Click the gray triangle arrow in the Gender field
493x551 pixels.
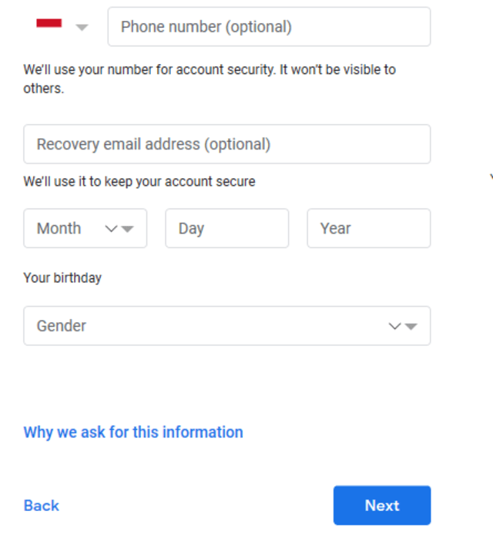(411, 327)
